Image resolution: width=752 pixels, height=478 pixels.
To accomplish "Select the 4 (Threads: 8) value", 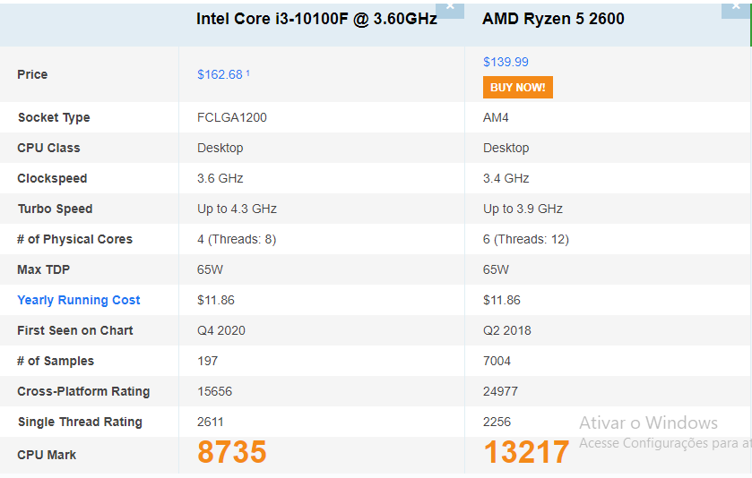I will 237,239.
